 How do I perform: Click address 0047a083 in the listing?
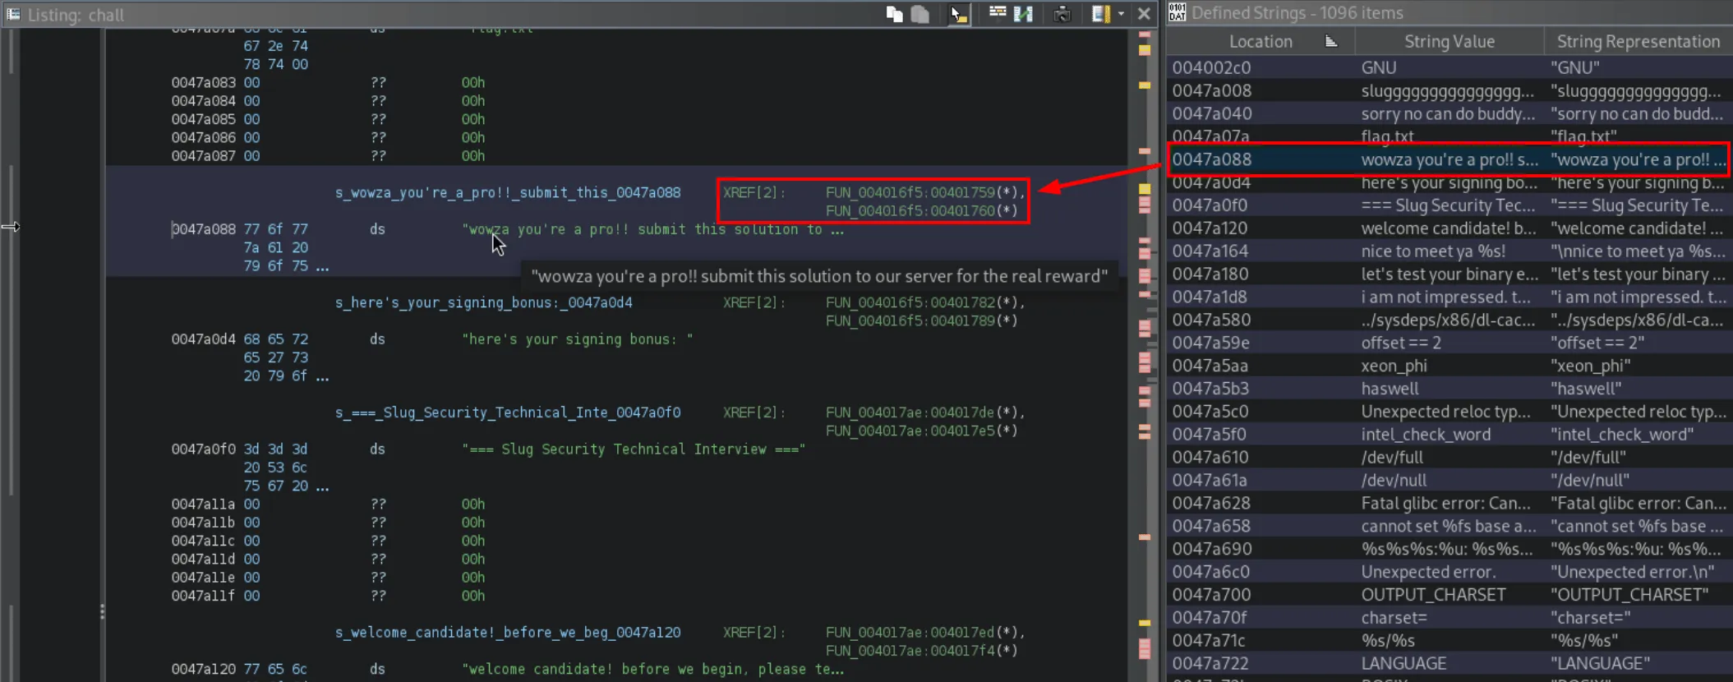click(x=203, y=83)
